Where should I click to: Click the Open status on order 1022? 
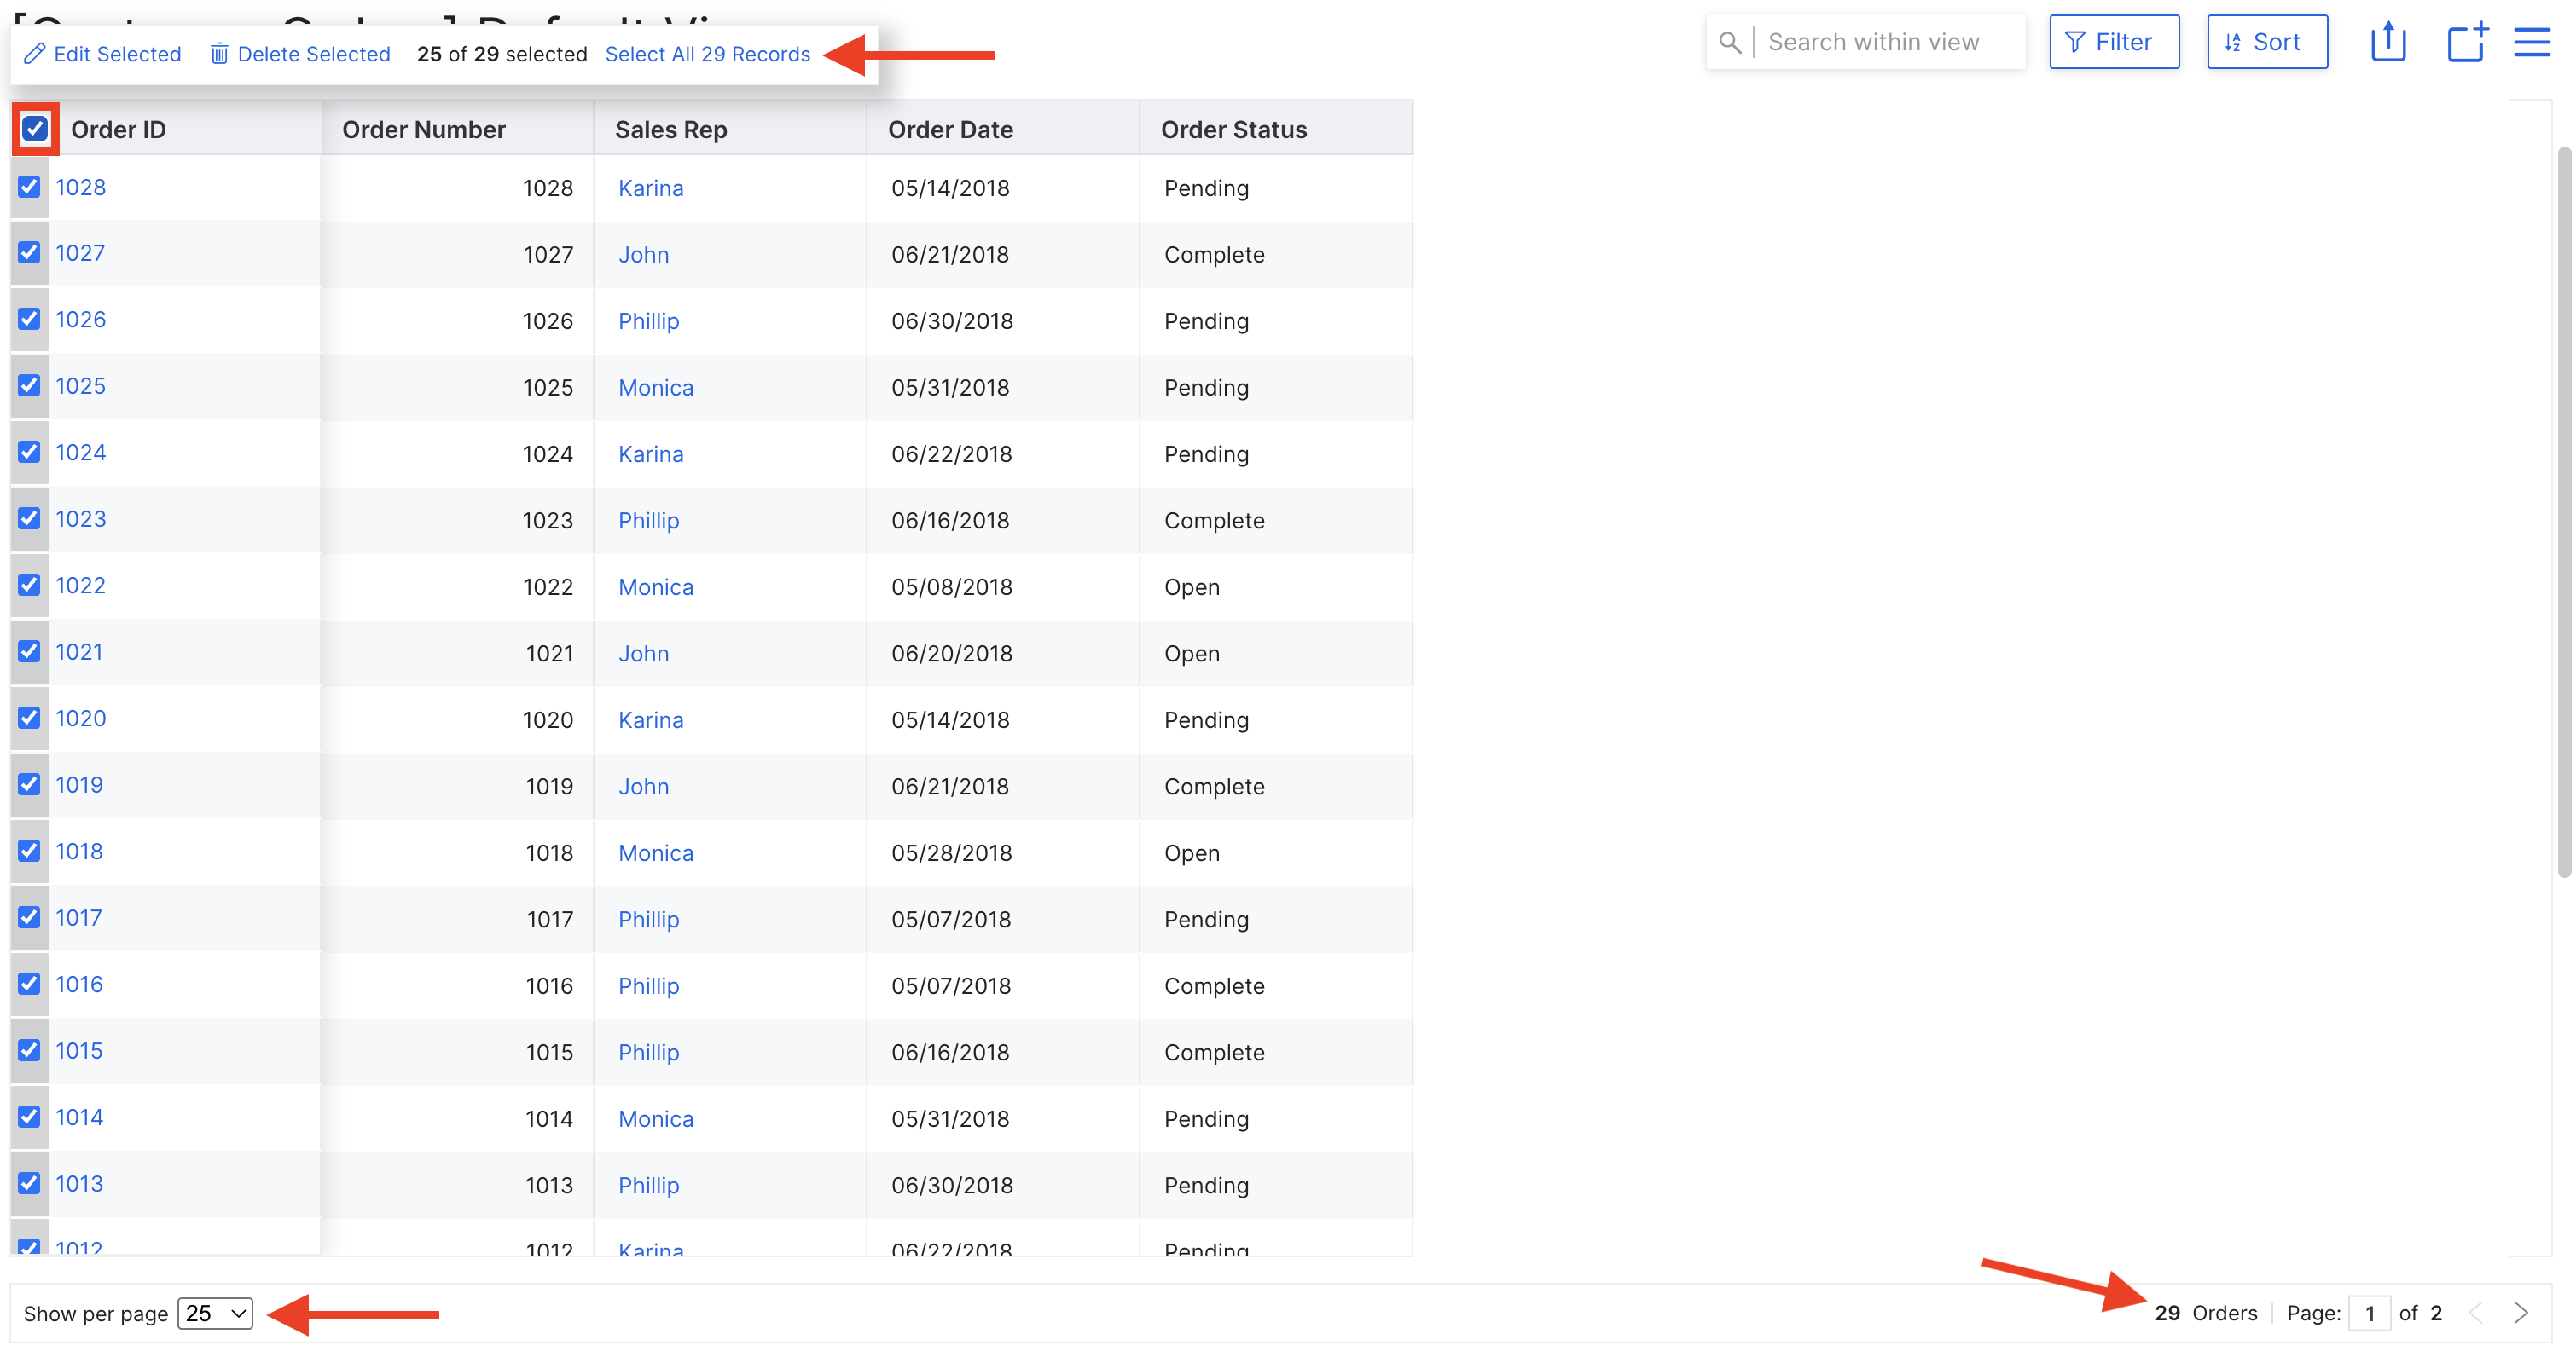pos(1192,586)
